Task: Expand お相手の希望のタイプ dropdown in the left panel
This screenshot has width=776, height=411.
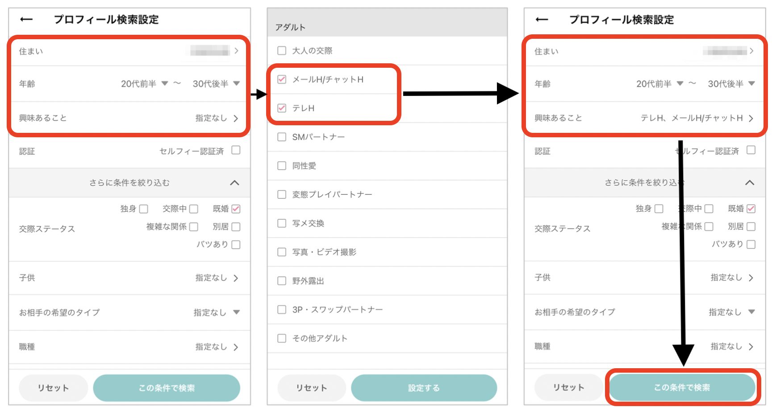Action: pyautogui.click(x=217, y=312)
